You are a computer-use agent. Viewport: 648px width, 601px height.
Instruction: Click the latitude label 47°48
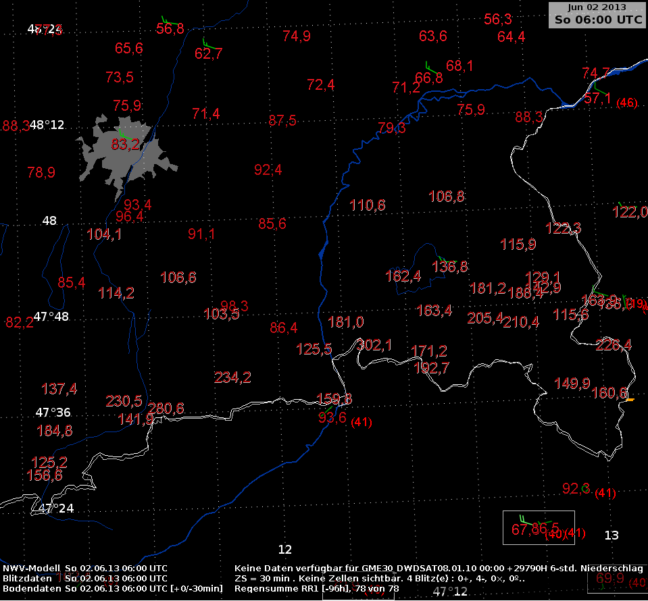point(51,317)
